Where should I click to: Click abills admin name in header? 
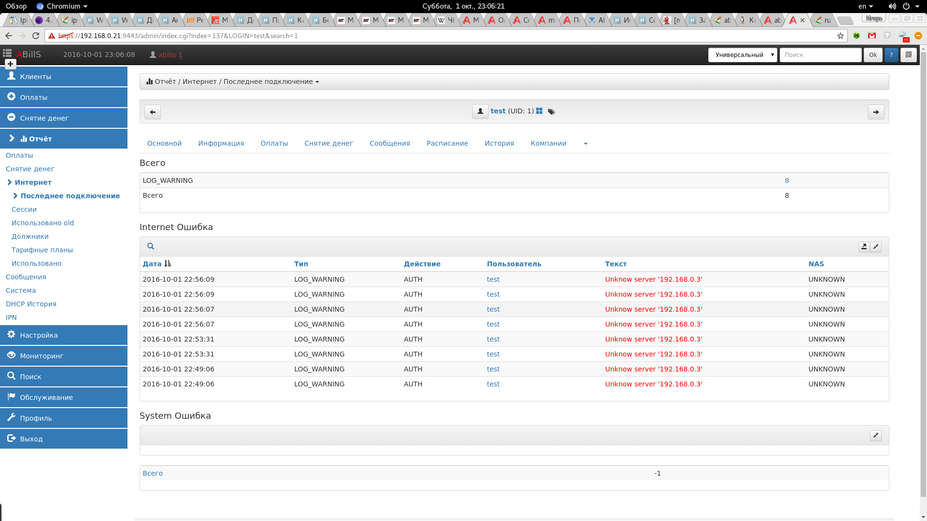click(x=167, y=55)
